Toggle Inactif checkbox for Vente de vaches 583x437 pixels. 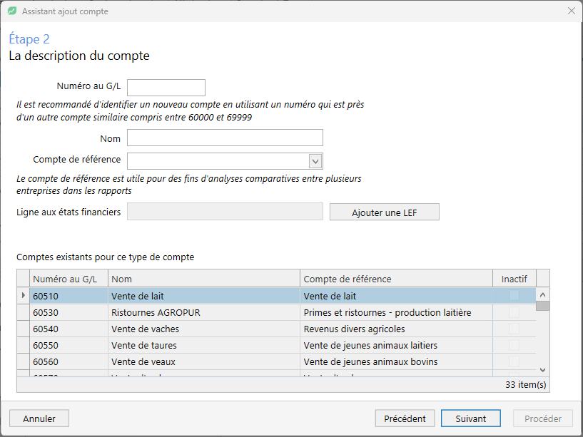coord(514,329)
